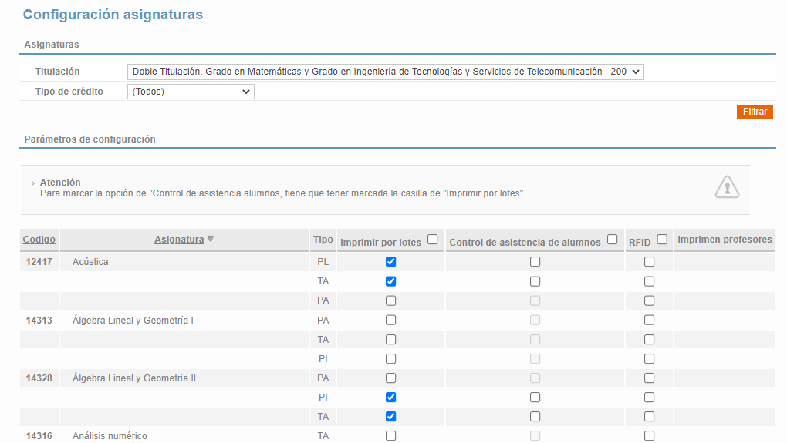Expand the Atención notice chevron

coord(32,183)
